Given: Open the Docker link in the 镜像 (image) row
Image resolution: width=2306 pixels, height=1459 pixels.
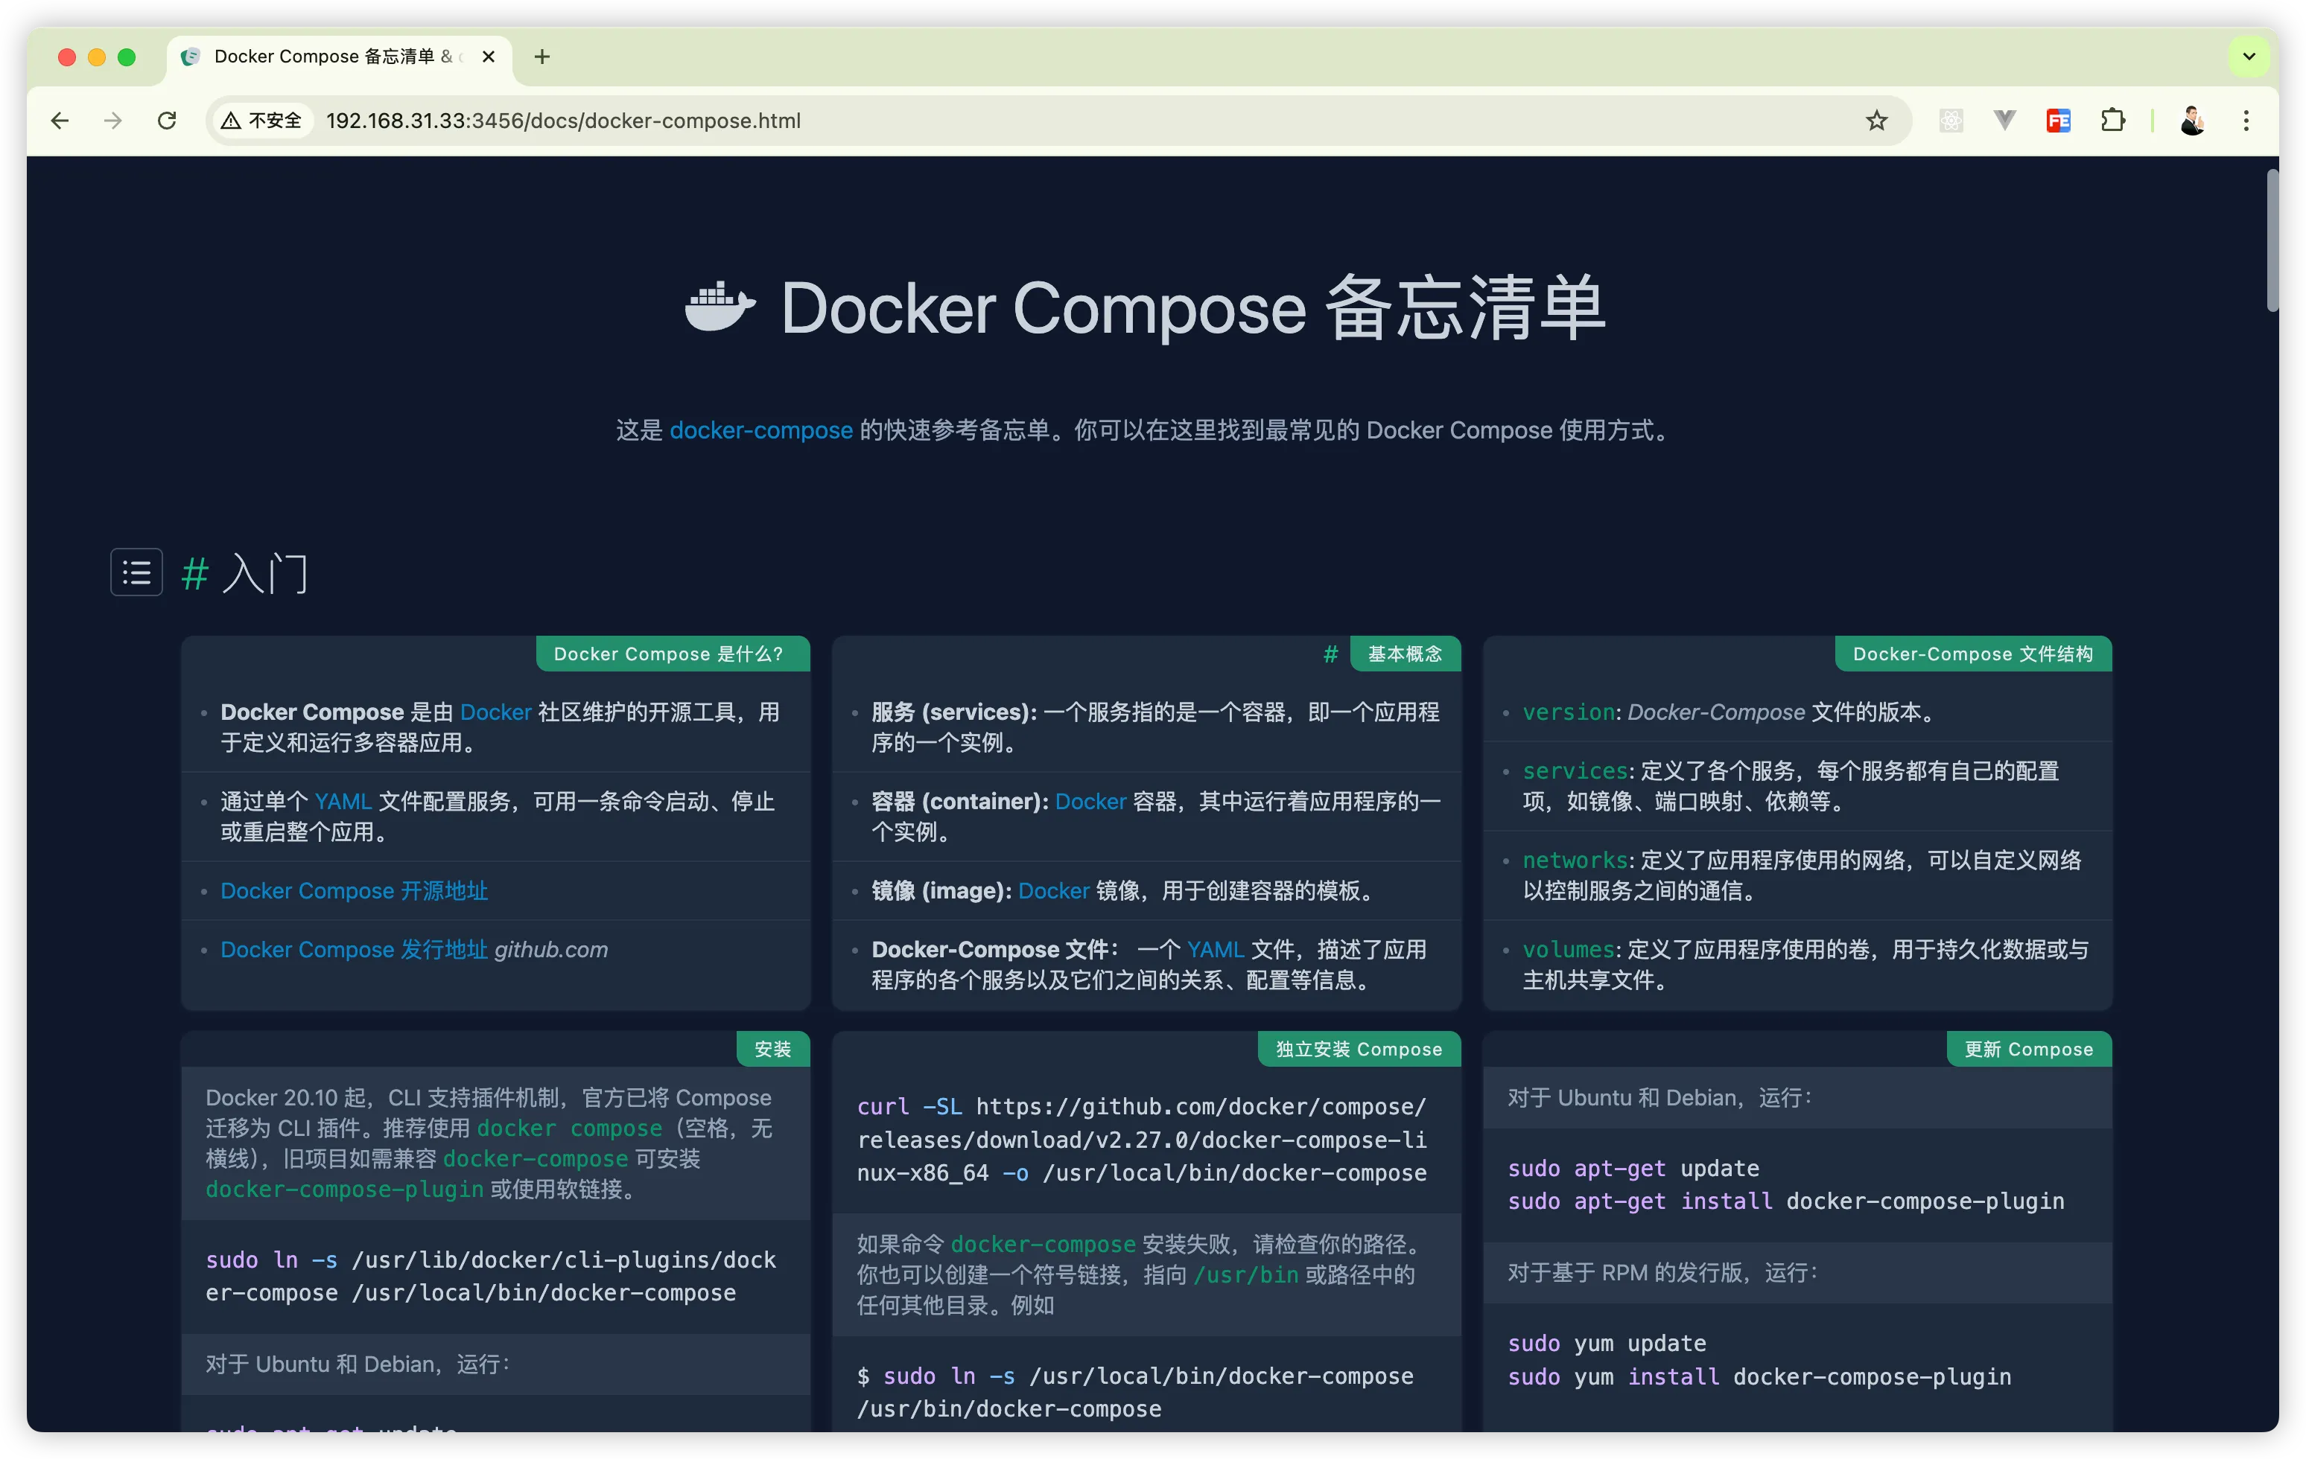Looking at the screenshot, I should point(1053,890).
